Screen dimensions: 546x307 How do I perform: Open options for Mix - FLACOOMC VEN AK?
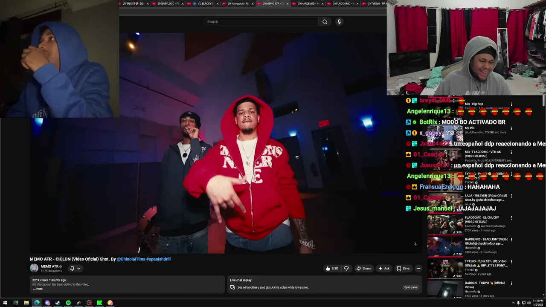click(x=511, y=152)
